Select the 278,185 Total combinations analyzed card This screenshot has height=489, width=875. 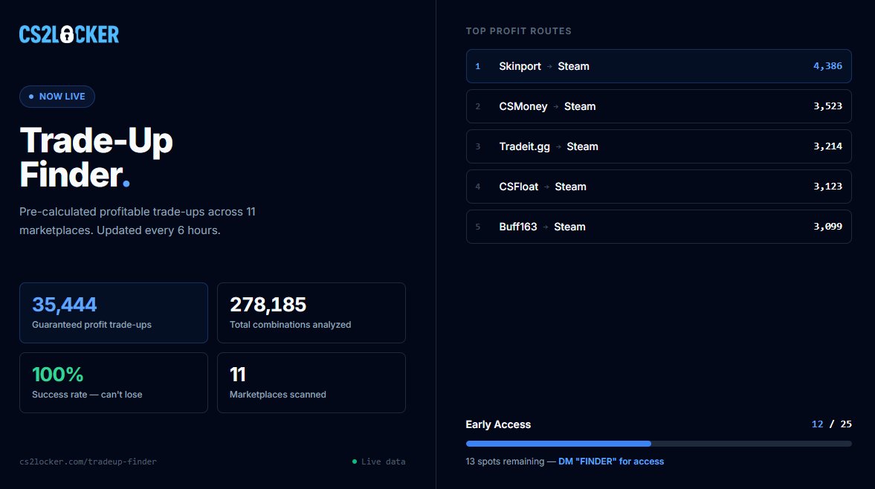311,313
